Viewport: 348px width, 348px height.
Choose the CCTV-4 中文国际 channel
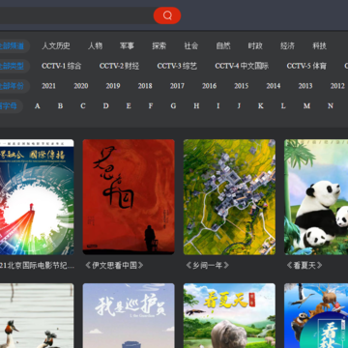(x=242, y=66)
